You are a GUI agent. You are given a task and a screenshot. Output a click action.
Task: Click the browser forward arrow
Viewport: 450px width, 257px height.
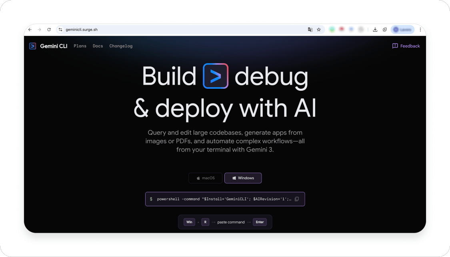tap(39, 30)
